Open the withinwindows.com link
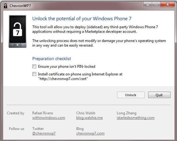Screen dimensions: 177x141 [49, 118]
